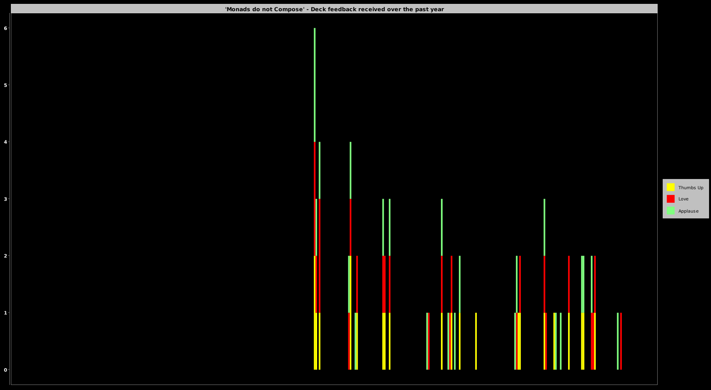Click the y-axis label 0
This screenshot has height=390, width=711.
coord(6,370)
